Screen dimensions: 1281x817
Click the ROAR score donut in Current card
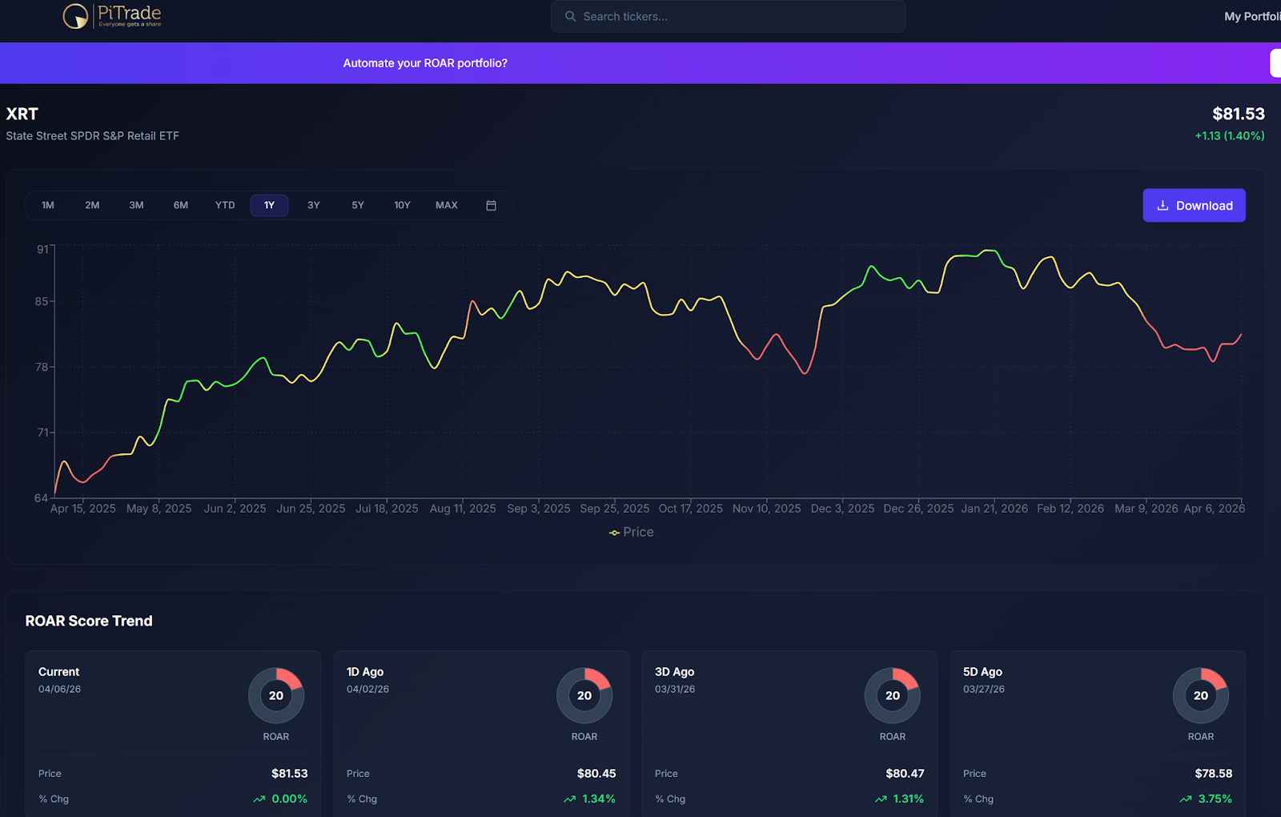click(276, 695)
